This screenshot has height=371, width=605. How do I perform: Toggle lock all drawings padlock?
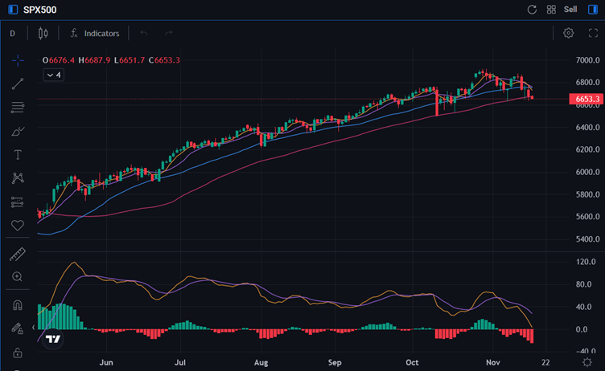pos(18,352)
